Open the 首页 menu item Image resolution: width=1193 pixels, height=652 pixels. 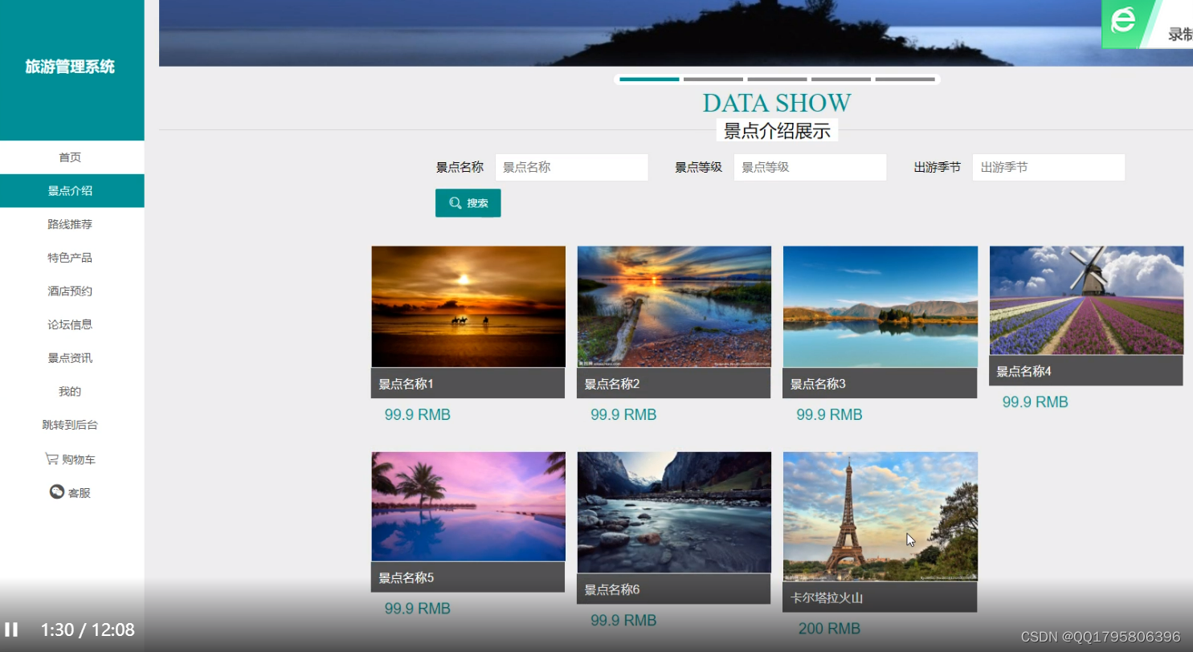(x=72, y=157)
